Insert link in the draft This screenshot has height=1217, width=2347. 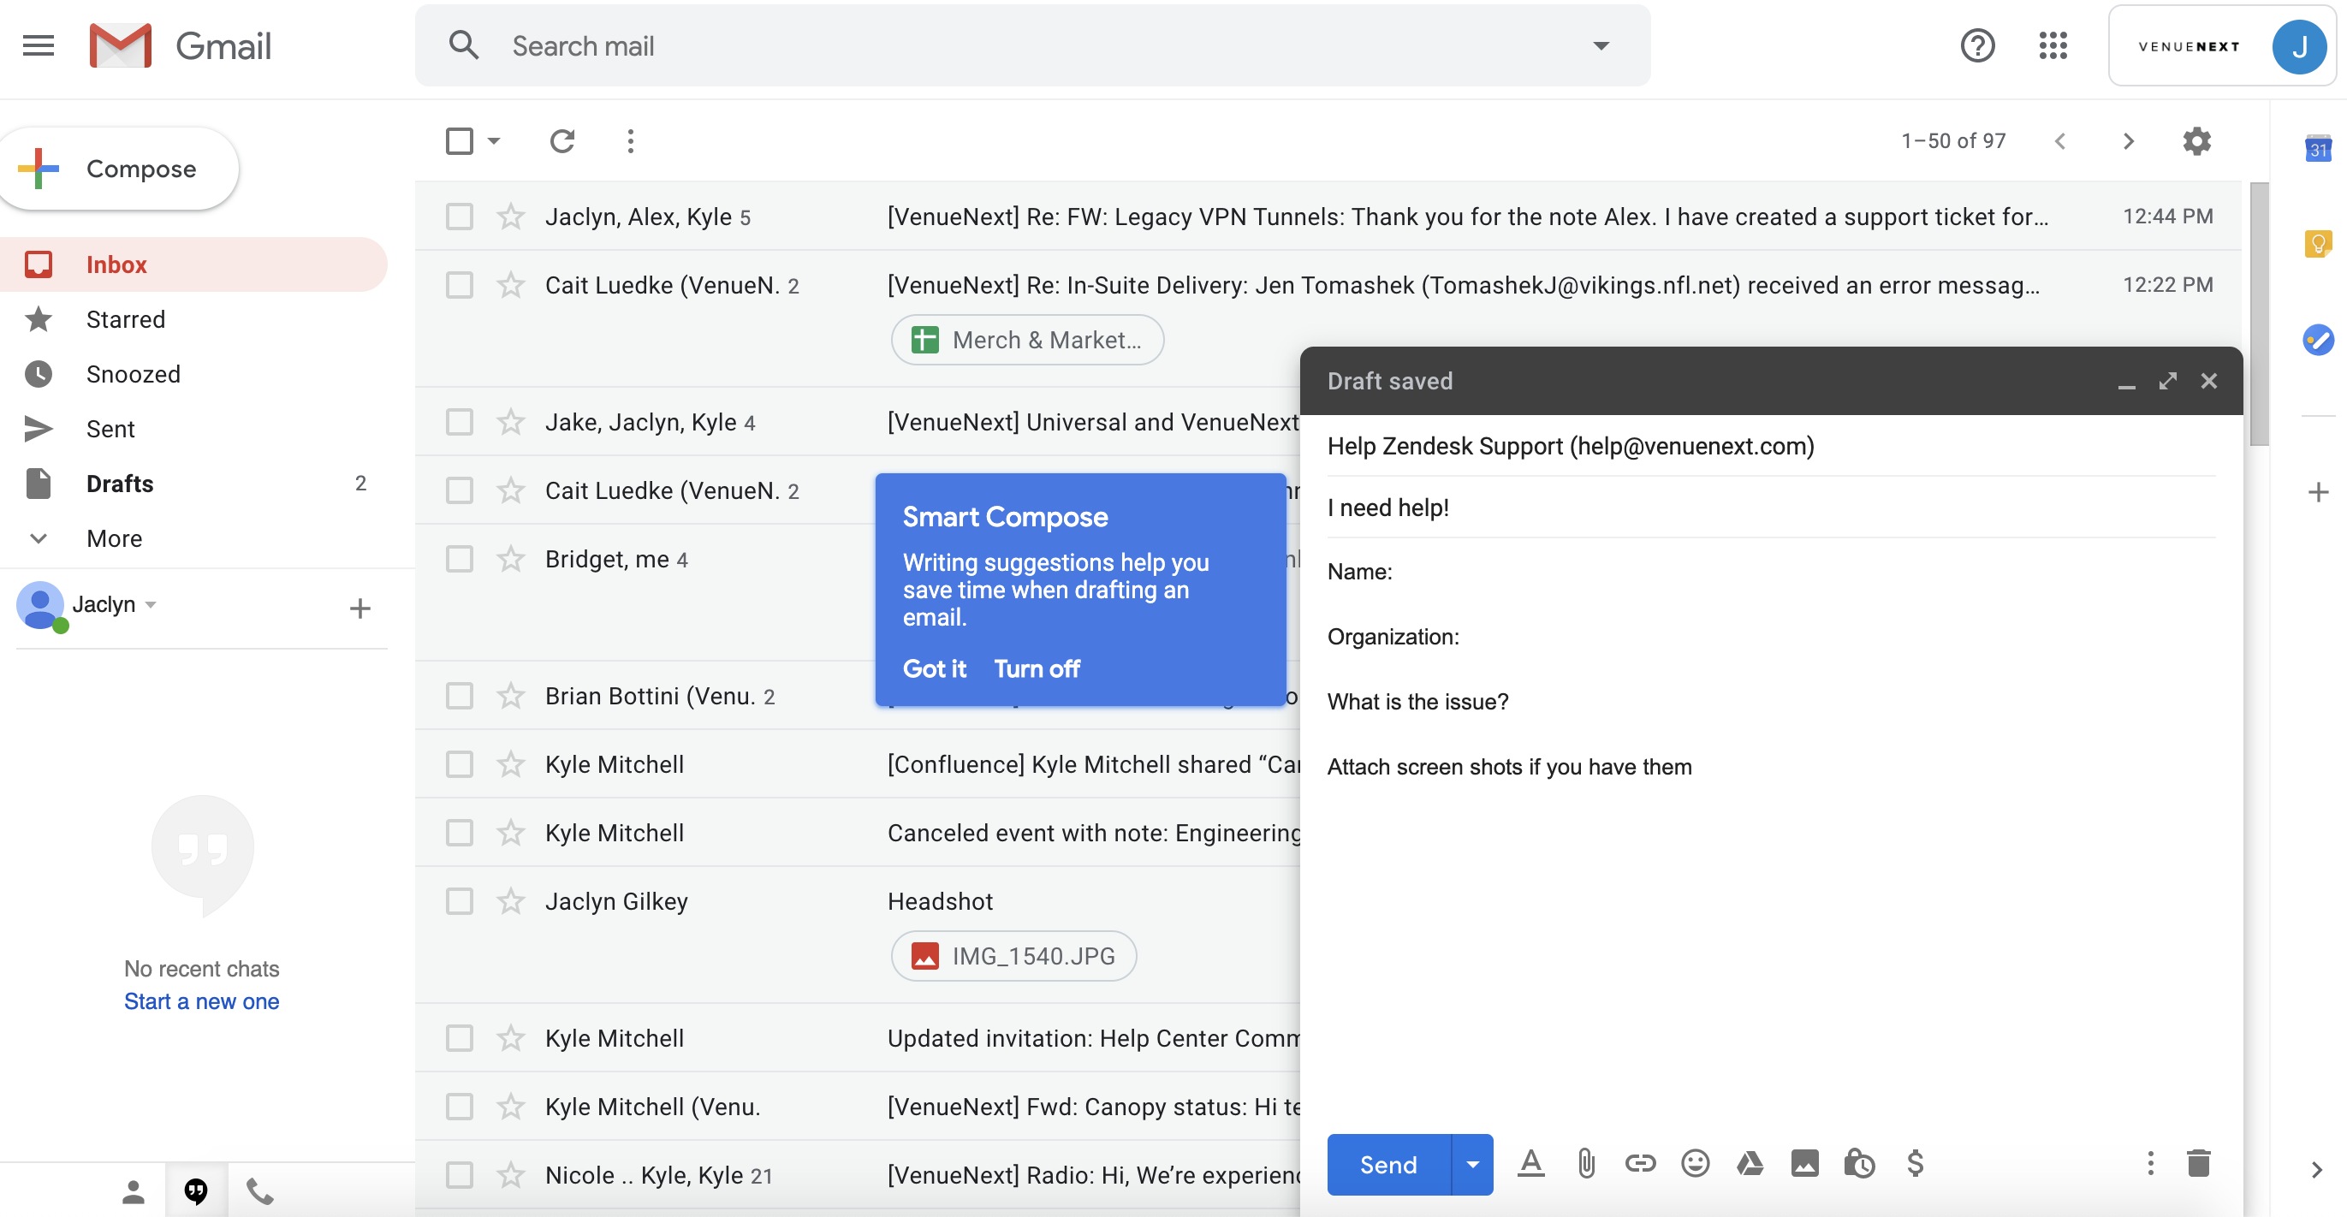(1640, 1163)
